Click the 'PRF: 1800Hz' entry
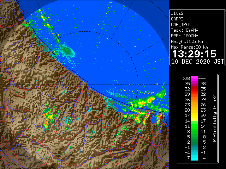226x169 pixels. pos(185,36)
